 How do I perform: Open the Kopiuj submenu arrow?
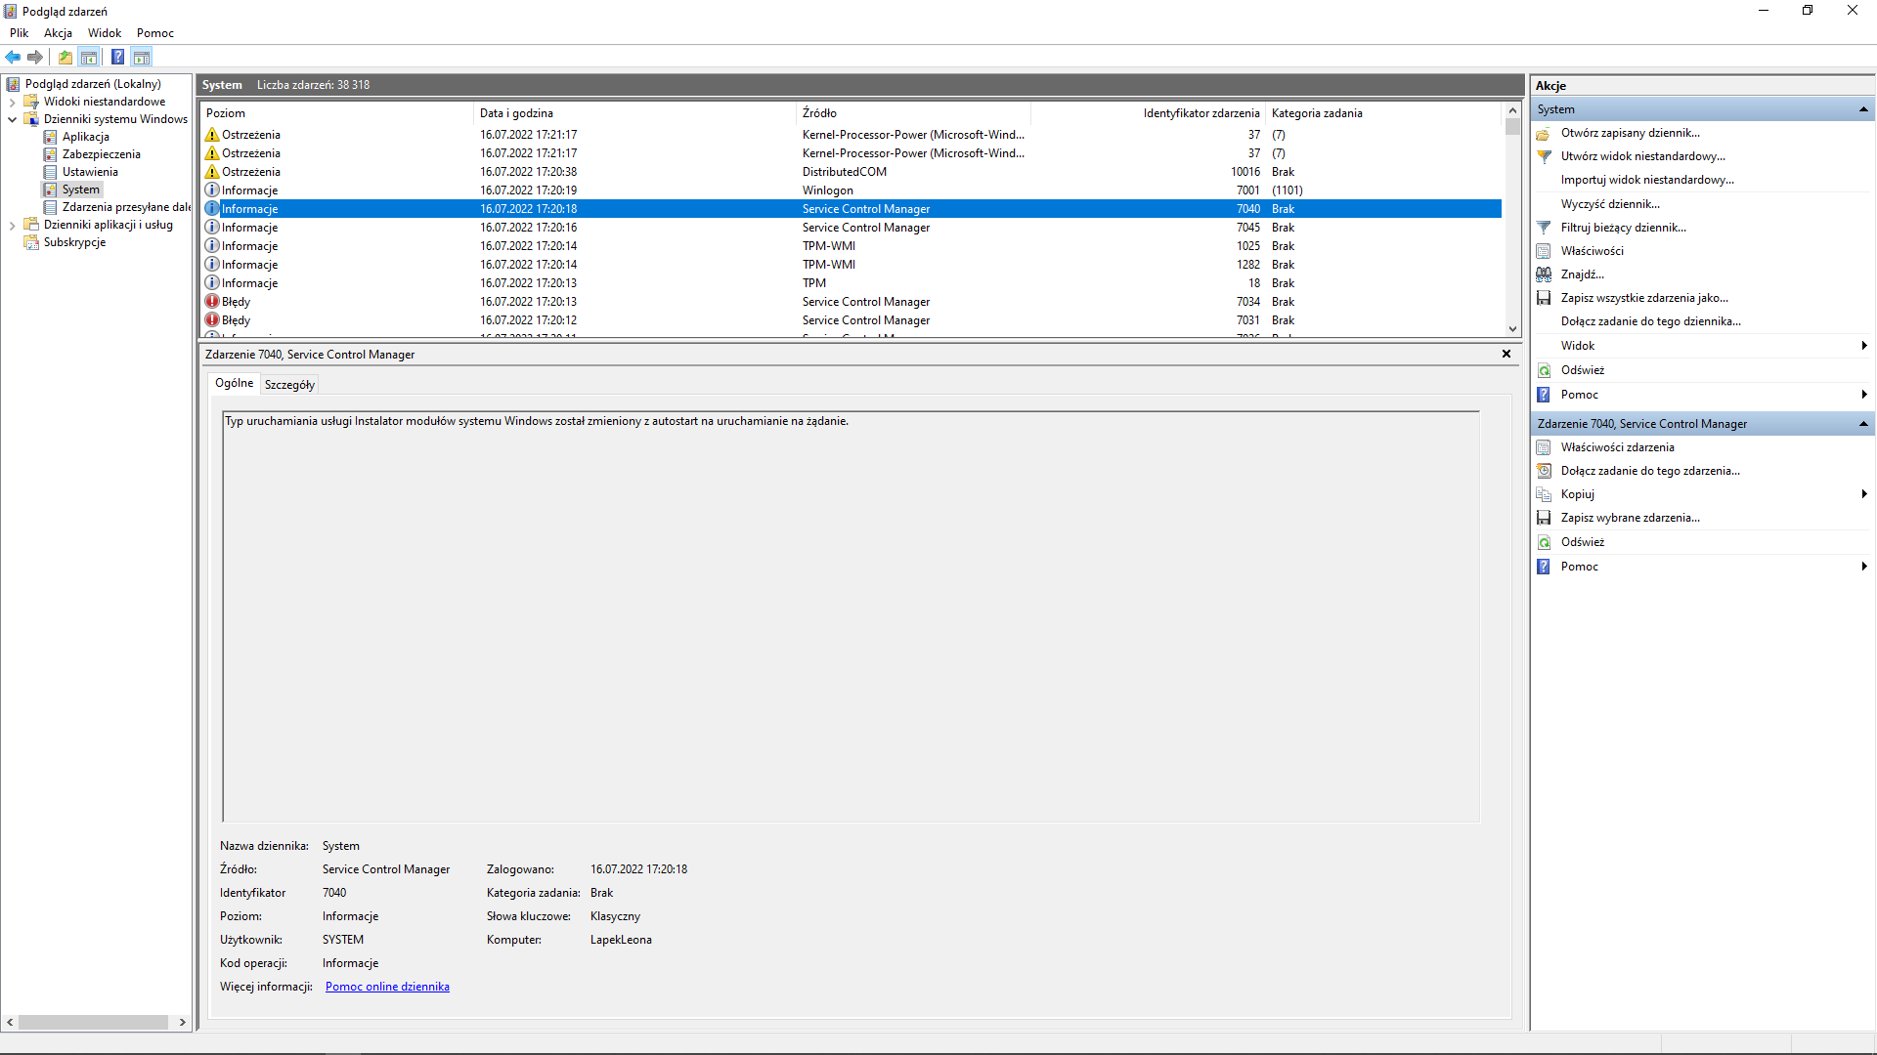coord(1864,494)
